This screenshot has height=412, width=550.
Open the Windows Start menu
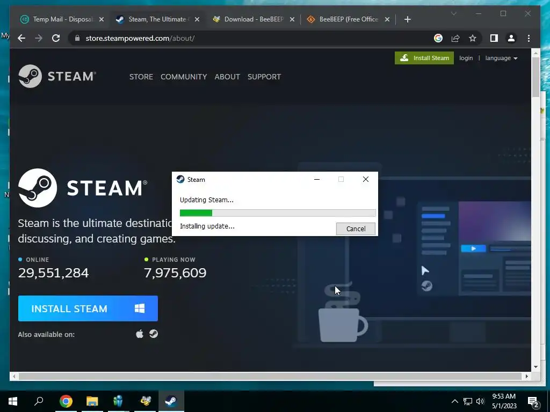tap(13, 401)
